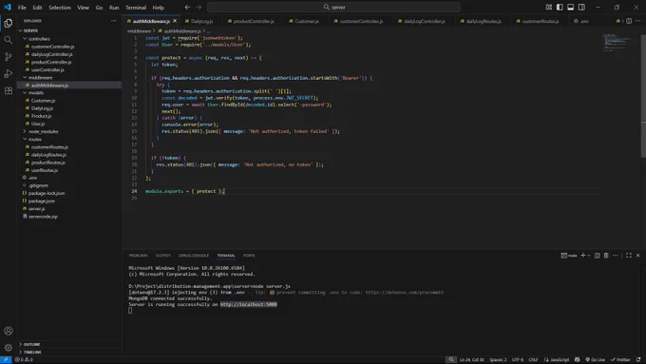The height and width of the screenshot is (364, 646).
Task: Click the Spaces: 2 indentation indicator
Action: 498,359
